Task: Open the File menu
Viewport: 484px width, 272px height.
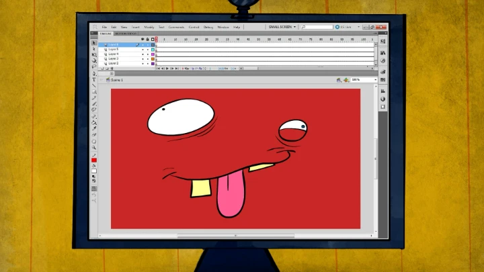Action: coord(104,27)
